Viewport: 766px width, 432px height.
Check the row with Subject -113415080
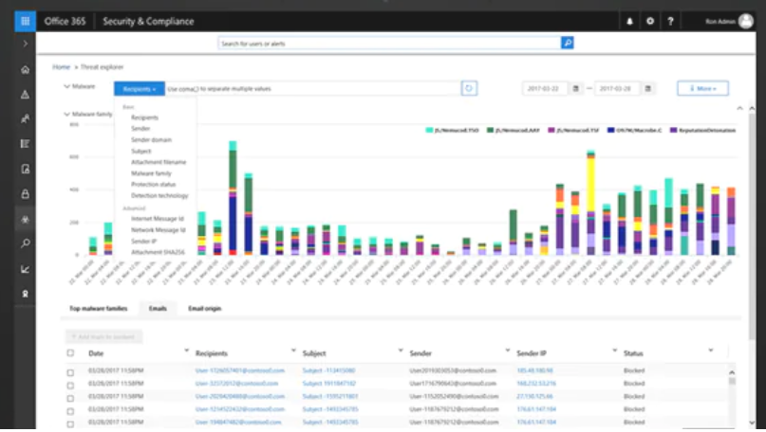tap(70, 372)
